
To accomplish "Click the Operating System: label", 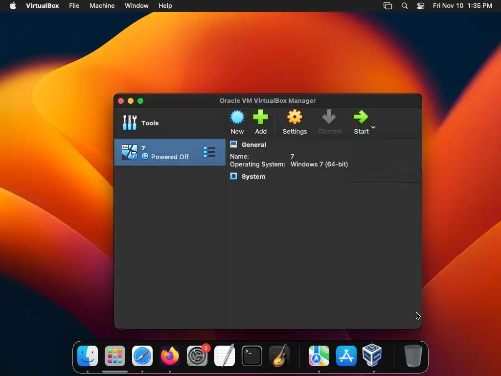I will [257, 164].
